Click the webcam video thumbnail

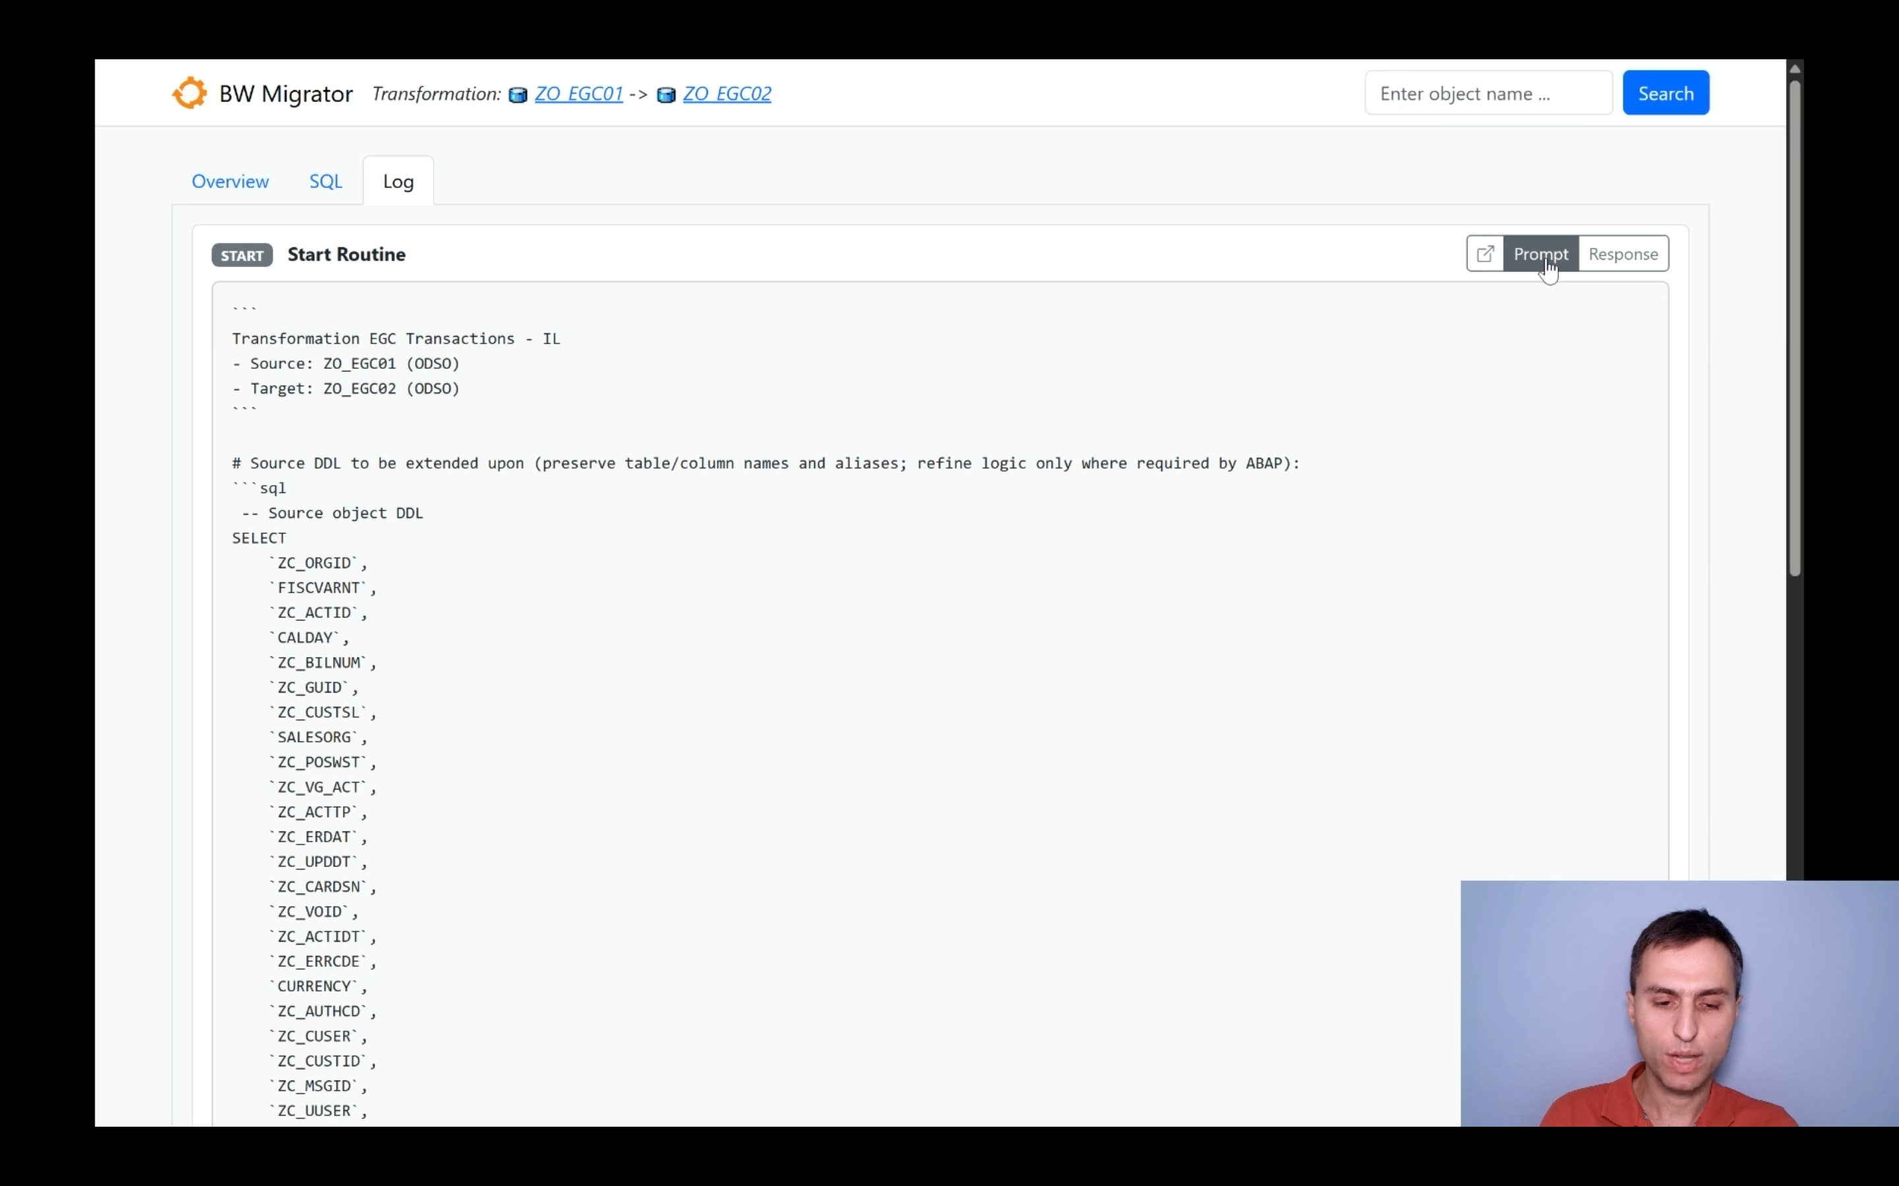tap(1679, 1003)
